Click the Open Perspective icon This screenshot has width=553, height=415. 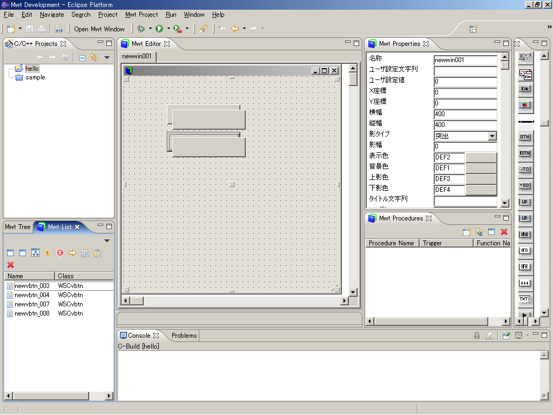[x=473, y=29]
